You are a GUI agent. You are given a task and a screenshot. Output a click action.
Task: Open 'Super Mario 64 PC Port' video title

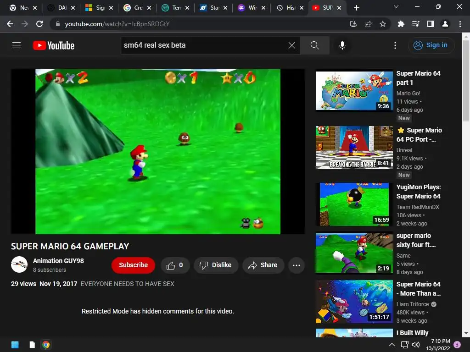(x=420, y=135)
